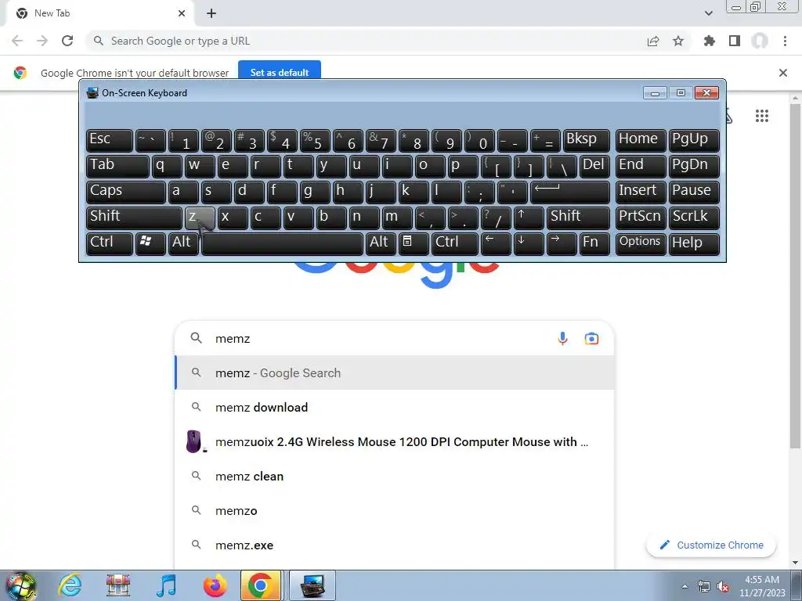Click the PrtScn key
Screen dimensions: 802x601
click(641, 218)
